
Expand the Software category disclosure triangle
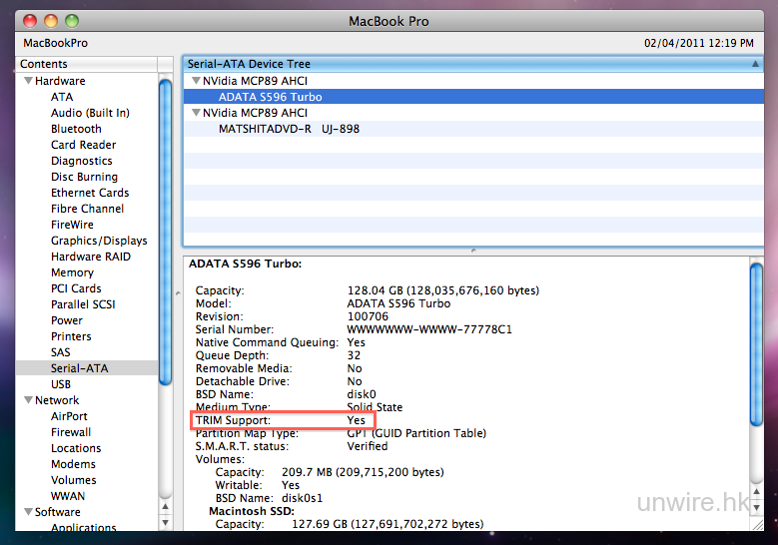(27, 512)
